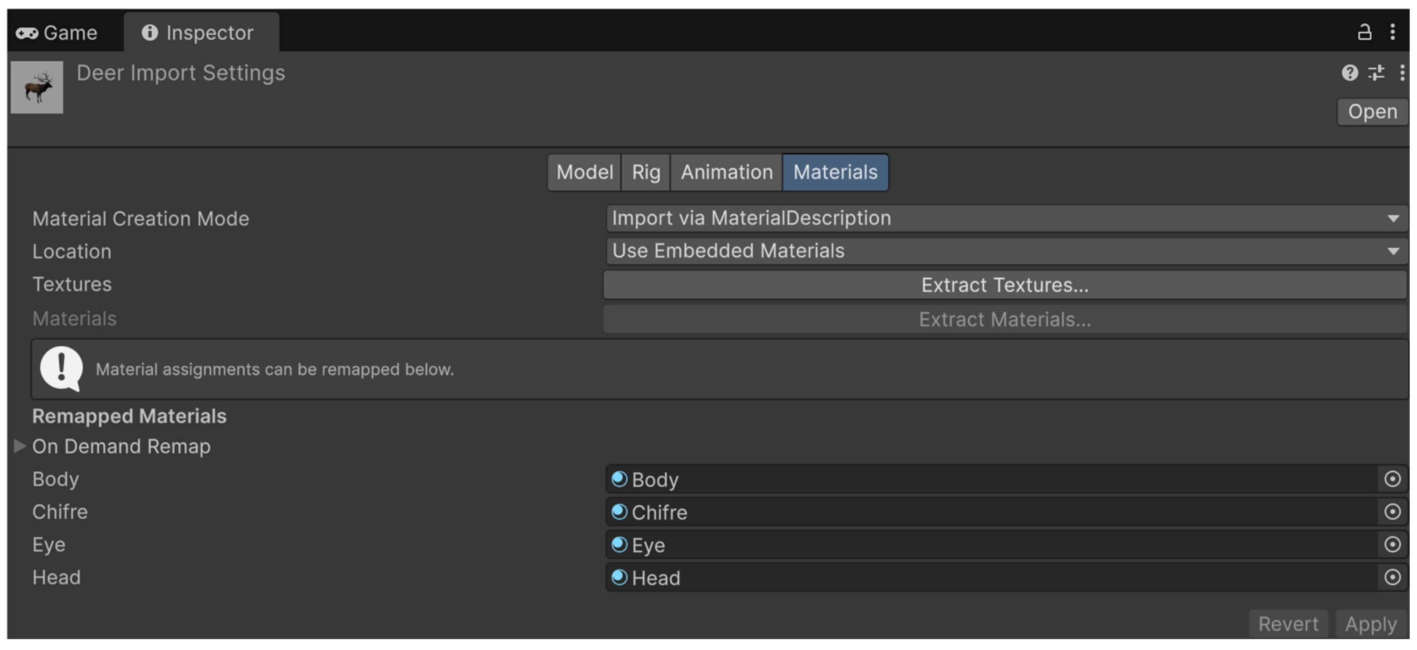Switch to the Animation tab
This screenshot has width=1417, height=650.
click(726, 172)
